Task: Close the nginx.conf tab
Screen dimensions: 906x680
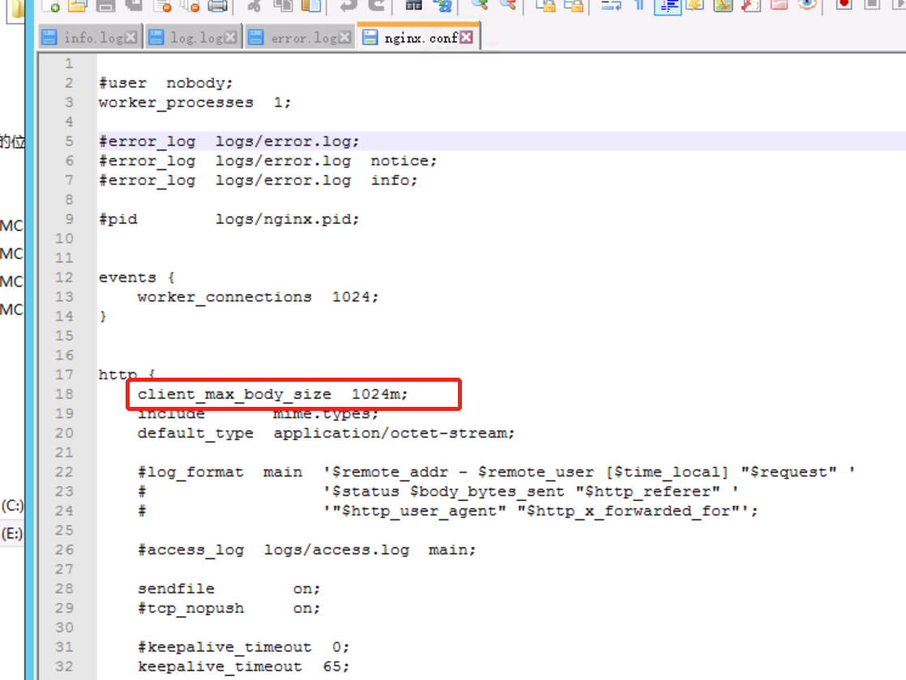Action: click(464, 36)
